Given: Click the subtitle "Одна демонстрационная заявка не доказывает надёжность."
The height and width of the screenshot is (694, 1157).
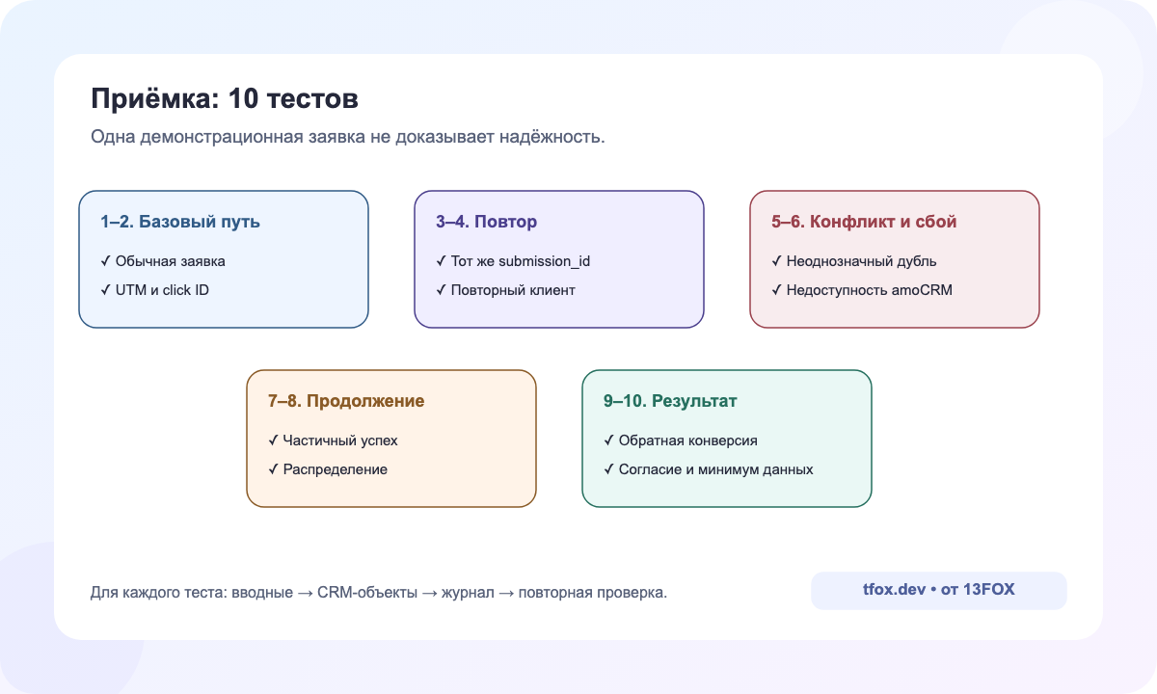Looking at the screenshot, I should [348, 137].
